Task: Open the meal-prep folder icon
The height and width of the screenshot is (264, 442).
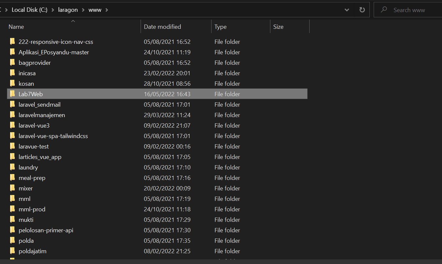Action: point(12,178)
